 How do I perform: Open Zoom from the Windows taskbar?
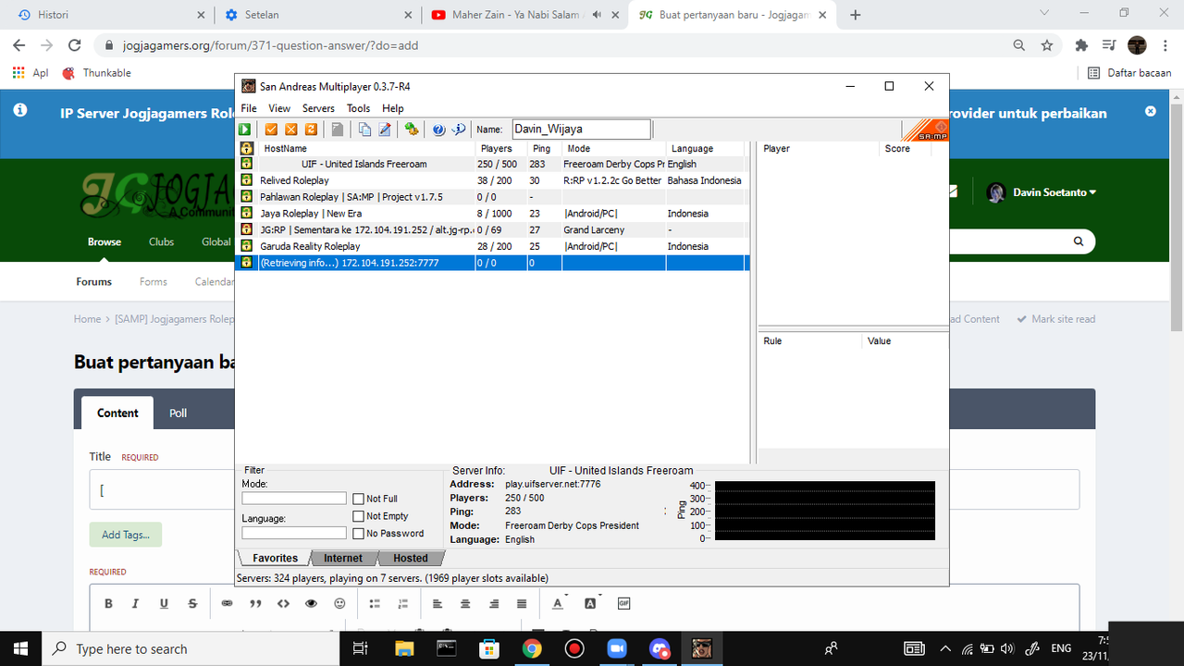coord(617,648)
